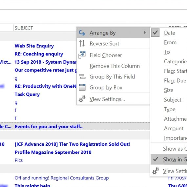Choose Group By This Field
187x187 pixels.
click(x=113, y=76)
